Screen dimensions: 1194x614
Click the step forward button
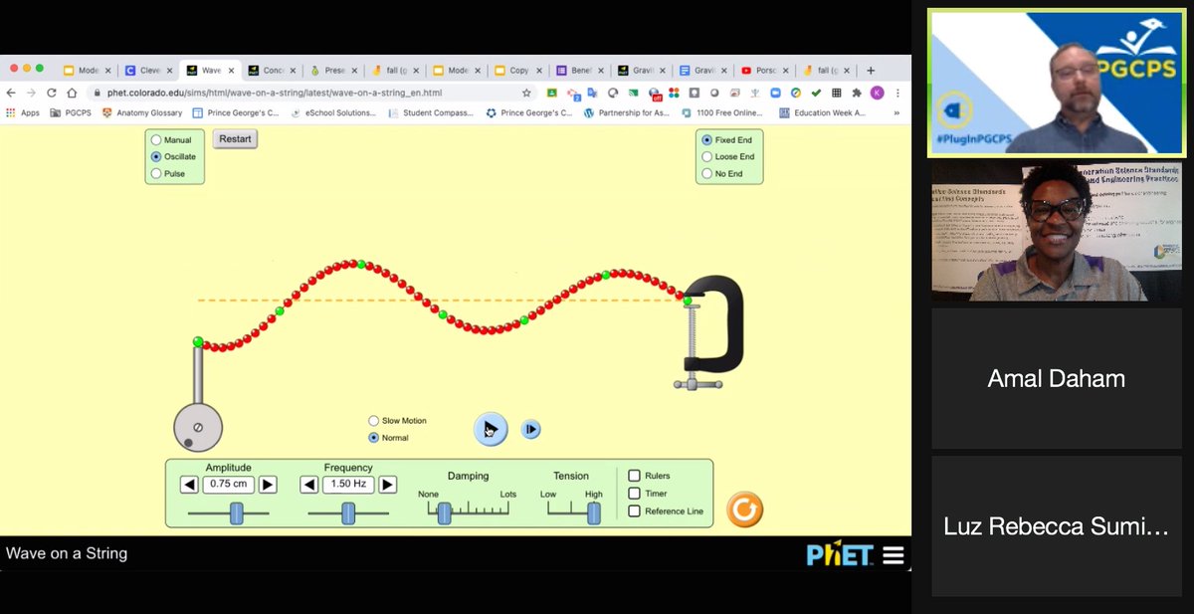coord(531,429)
